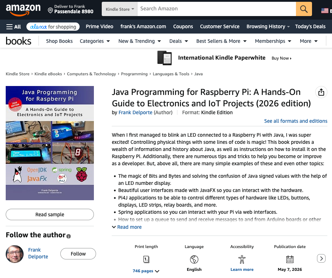Click the 'May 7, 2026' publication date
Viewport: 332px width, 278px height.
290,269
